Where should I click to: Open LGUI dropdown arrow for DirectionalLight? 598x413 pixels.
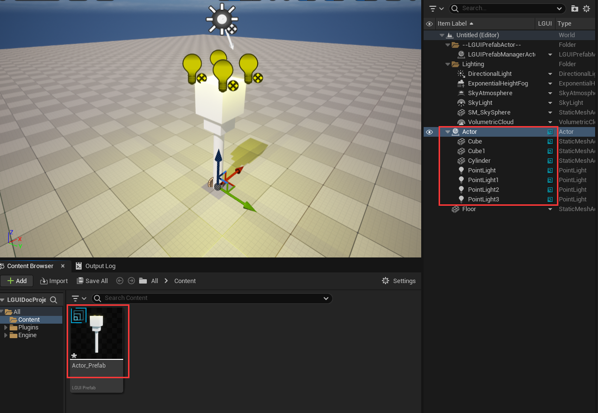coord(550,74)
